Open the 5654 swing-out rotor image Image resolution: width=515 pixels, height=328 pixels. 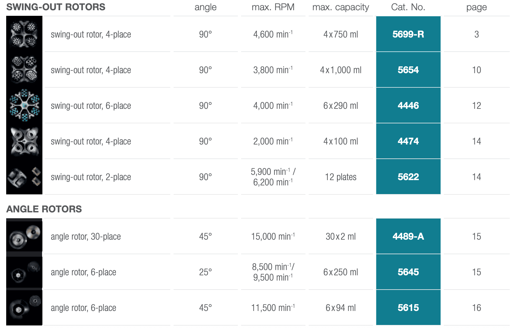24,69
